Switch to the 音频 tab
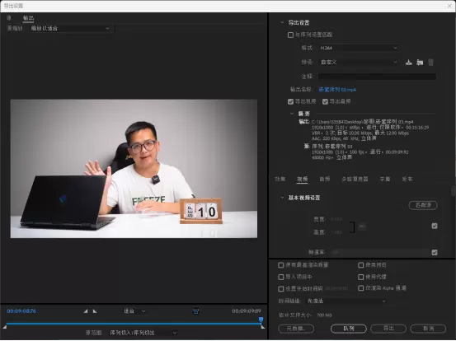Screen dimensions: 456x341 click(x=324, y=179)
